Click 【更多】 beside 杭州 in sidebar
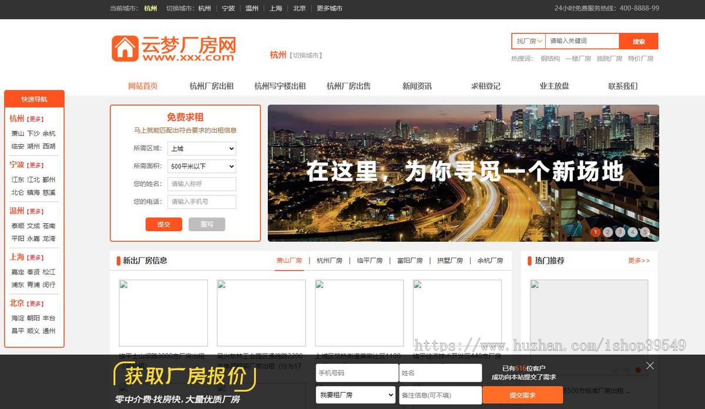The height and width of the screenshot is (409, 705). [35, 119]
